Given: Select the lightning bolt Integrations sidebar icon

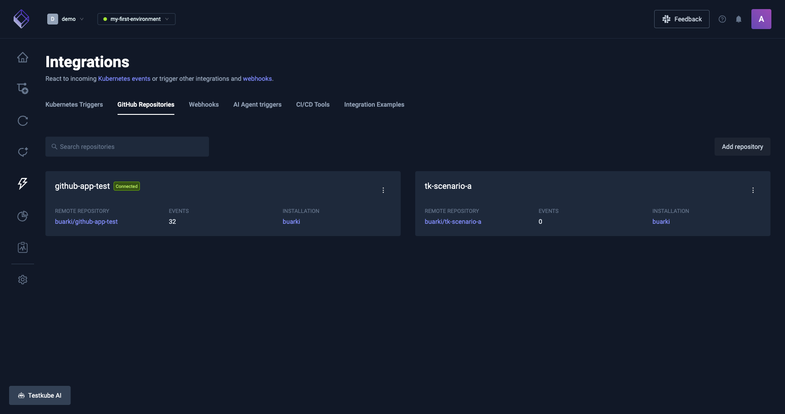Looking at the screenshot, I should click(x=23, y=183).
